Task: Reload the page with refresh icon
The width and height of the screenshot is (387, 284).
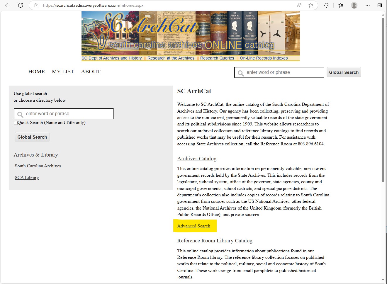Action: 21,5
